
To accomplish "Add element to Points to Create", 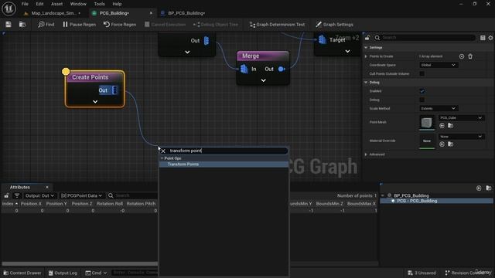I will 462,56.
